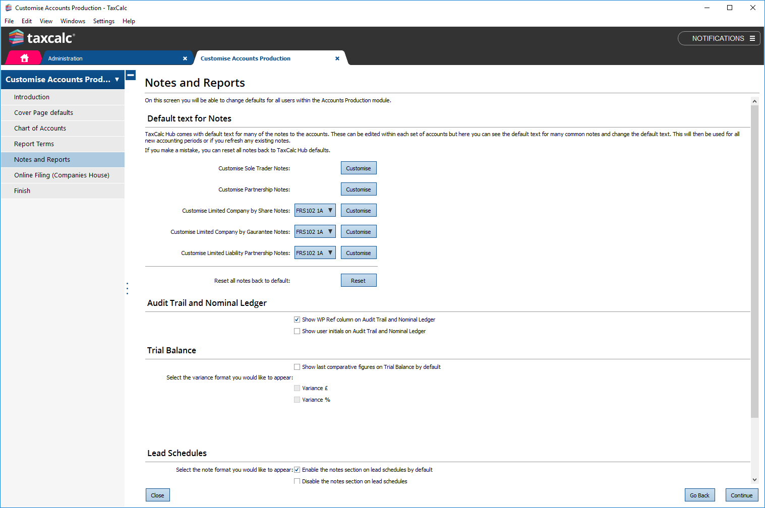Customise Limited Liability Partnership Notes
Viewport: 765px width, 508px height.
pyautogui.click(x=359, y=253)
